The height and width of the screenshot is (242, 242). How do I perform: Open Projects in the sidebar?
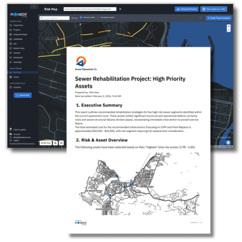tap(15, 30)
